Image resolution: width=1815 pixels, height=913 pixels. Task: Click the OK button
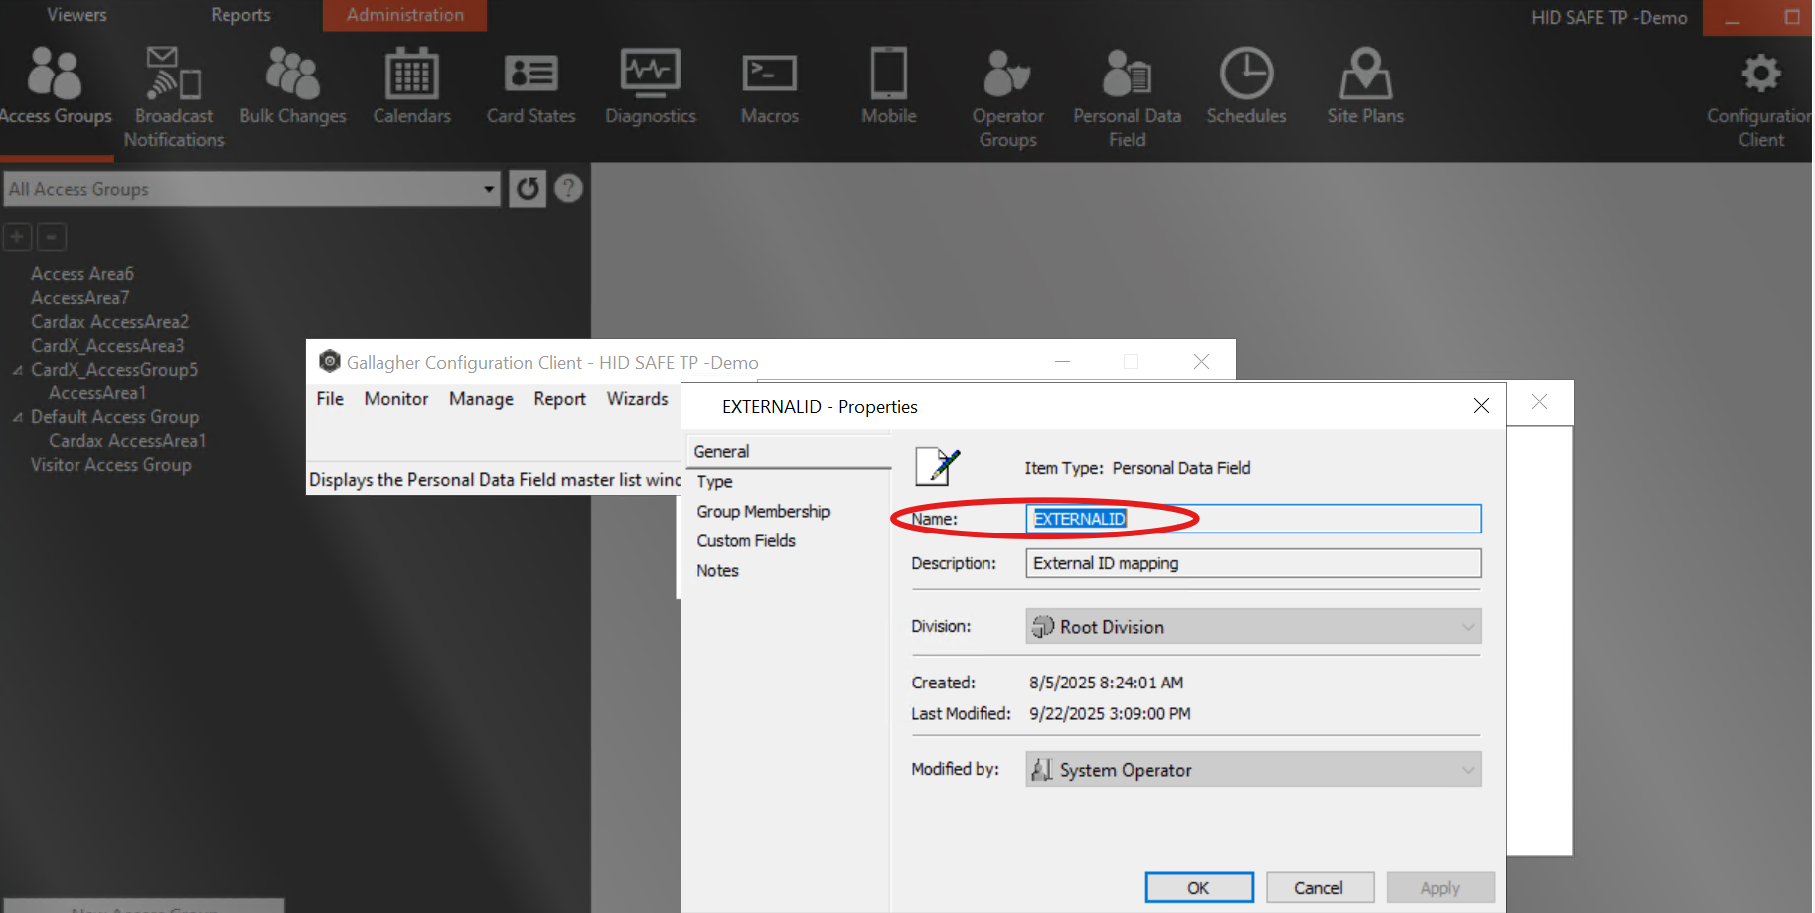tap(1199, 888)
